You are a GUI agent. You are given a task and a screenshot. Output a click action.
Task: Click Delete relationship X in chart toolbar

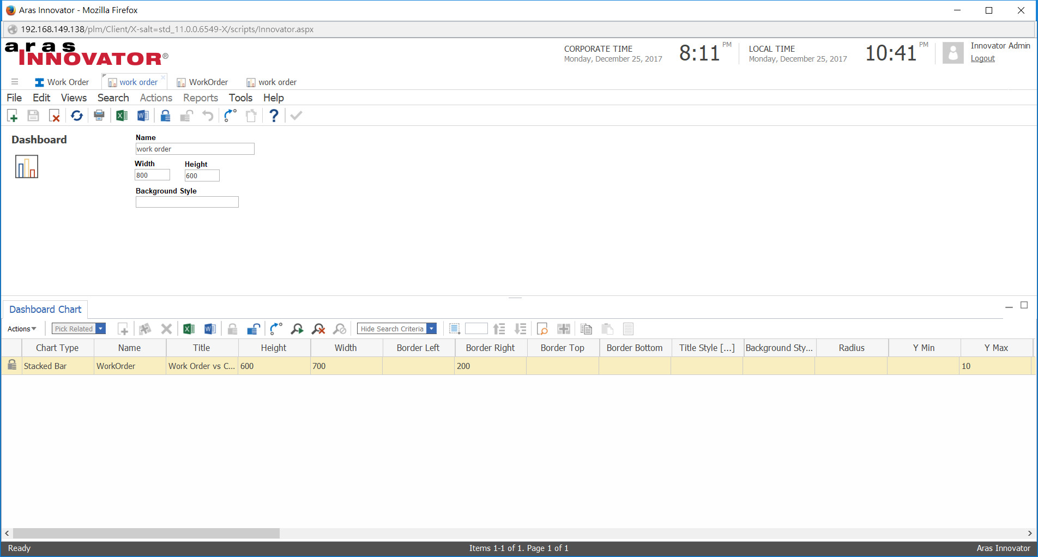[166, 329]
